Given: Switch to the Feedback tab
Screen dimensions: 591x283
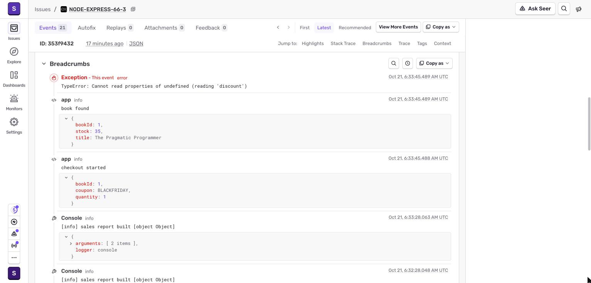Looking at the screenshot, I should pyautogui.click(x=211, y=28).
